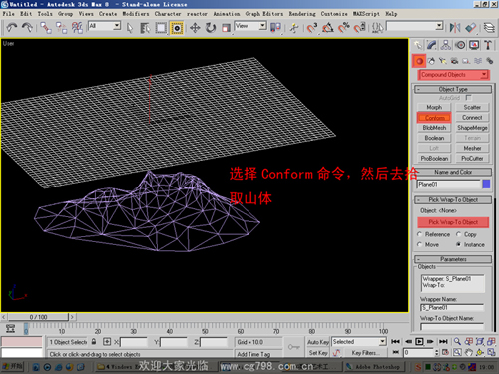Viewport: 499px width, 374px height.
Task: Activate the Select Object arrow tool
Action: click(x=130, y=28)
